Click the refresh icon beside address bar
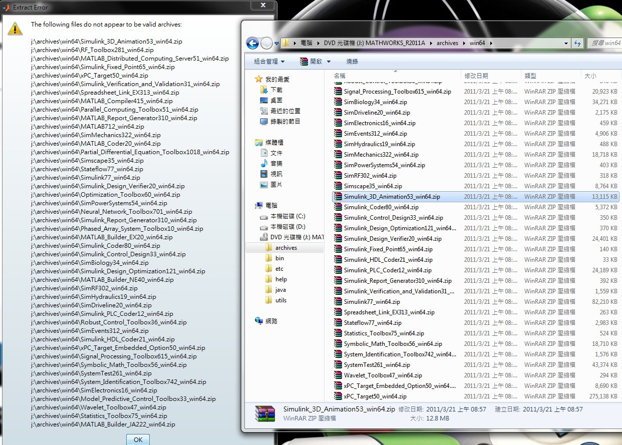 [577, 43]
